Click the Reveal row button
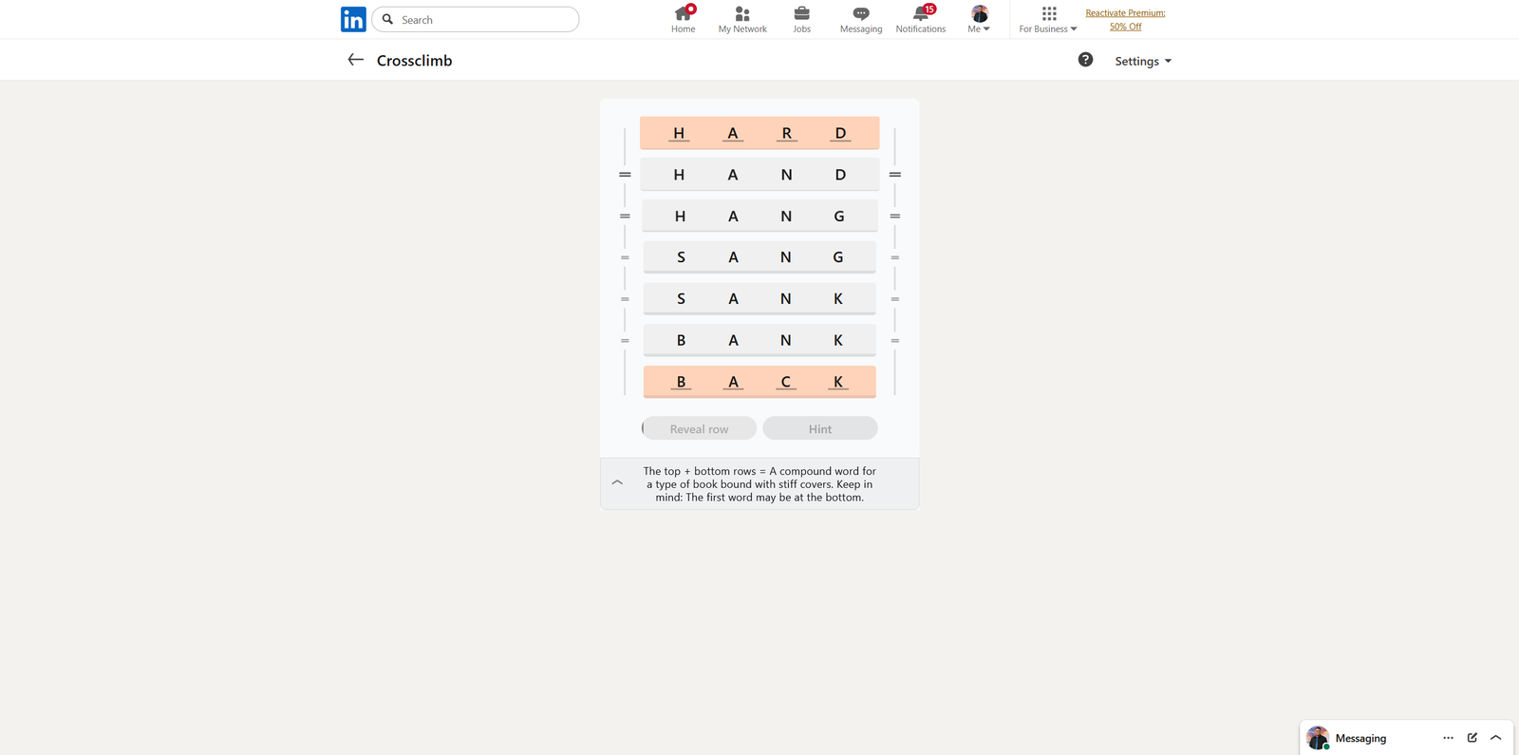The image size is (1519, 755). [x=699, y=428]
